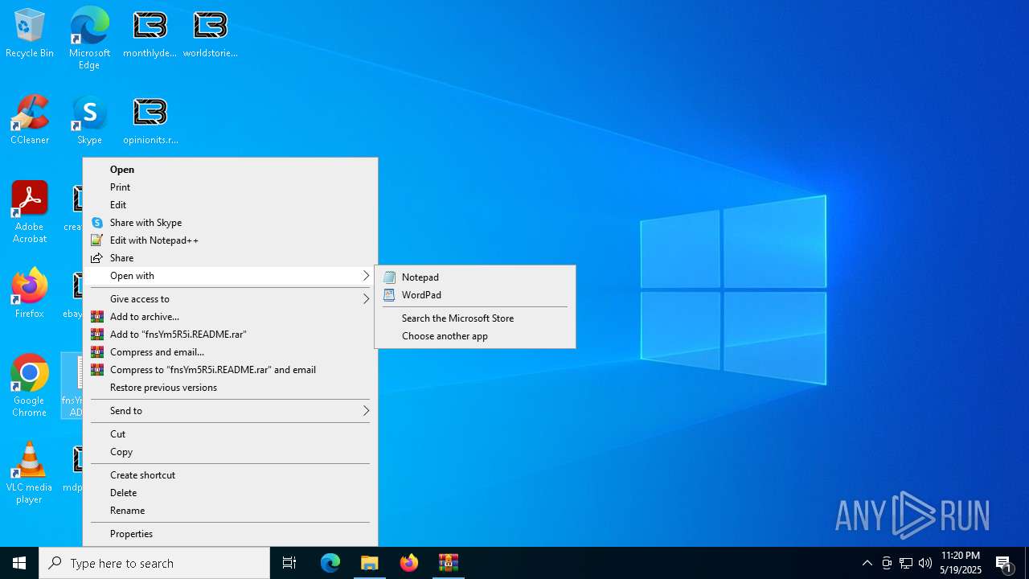Select Search the Microsoft Store
Viewport: 1029px width, 579px height.
(475, 318)
